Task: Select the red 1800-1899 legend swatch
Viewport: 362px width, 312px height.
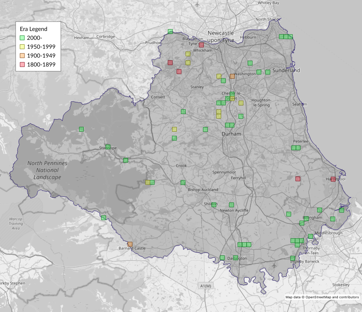Action: [x=22, y=64]
